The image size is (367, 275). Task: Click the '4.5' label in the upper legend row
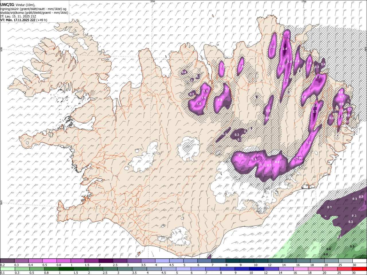[171, 265]
